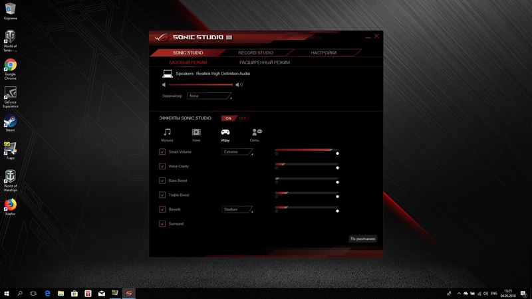Switch to the SONIC STUDIO tab

(x=188, y=53)
